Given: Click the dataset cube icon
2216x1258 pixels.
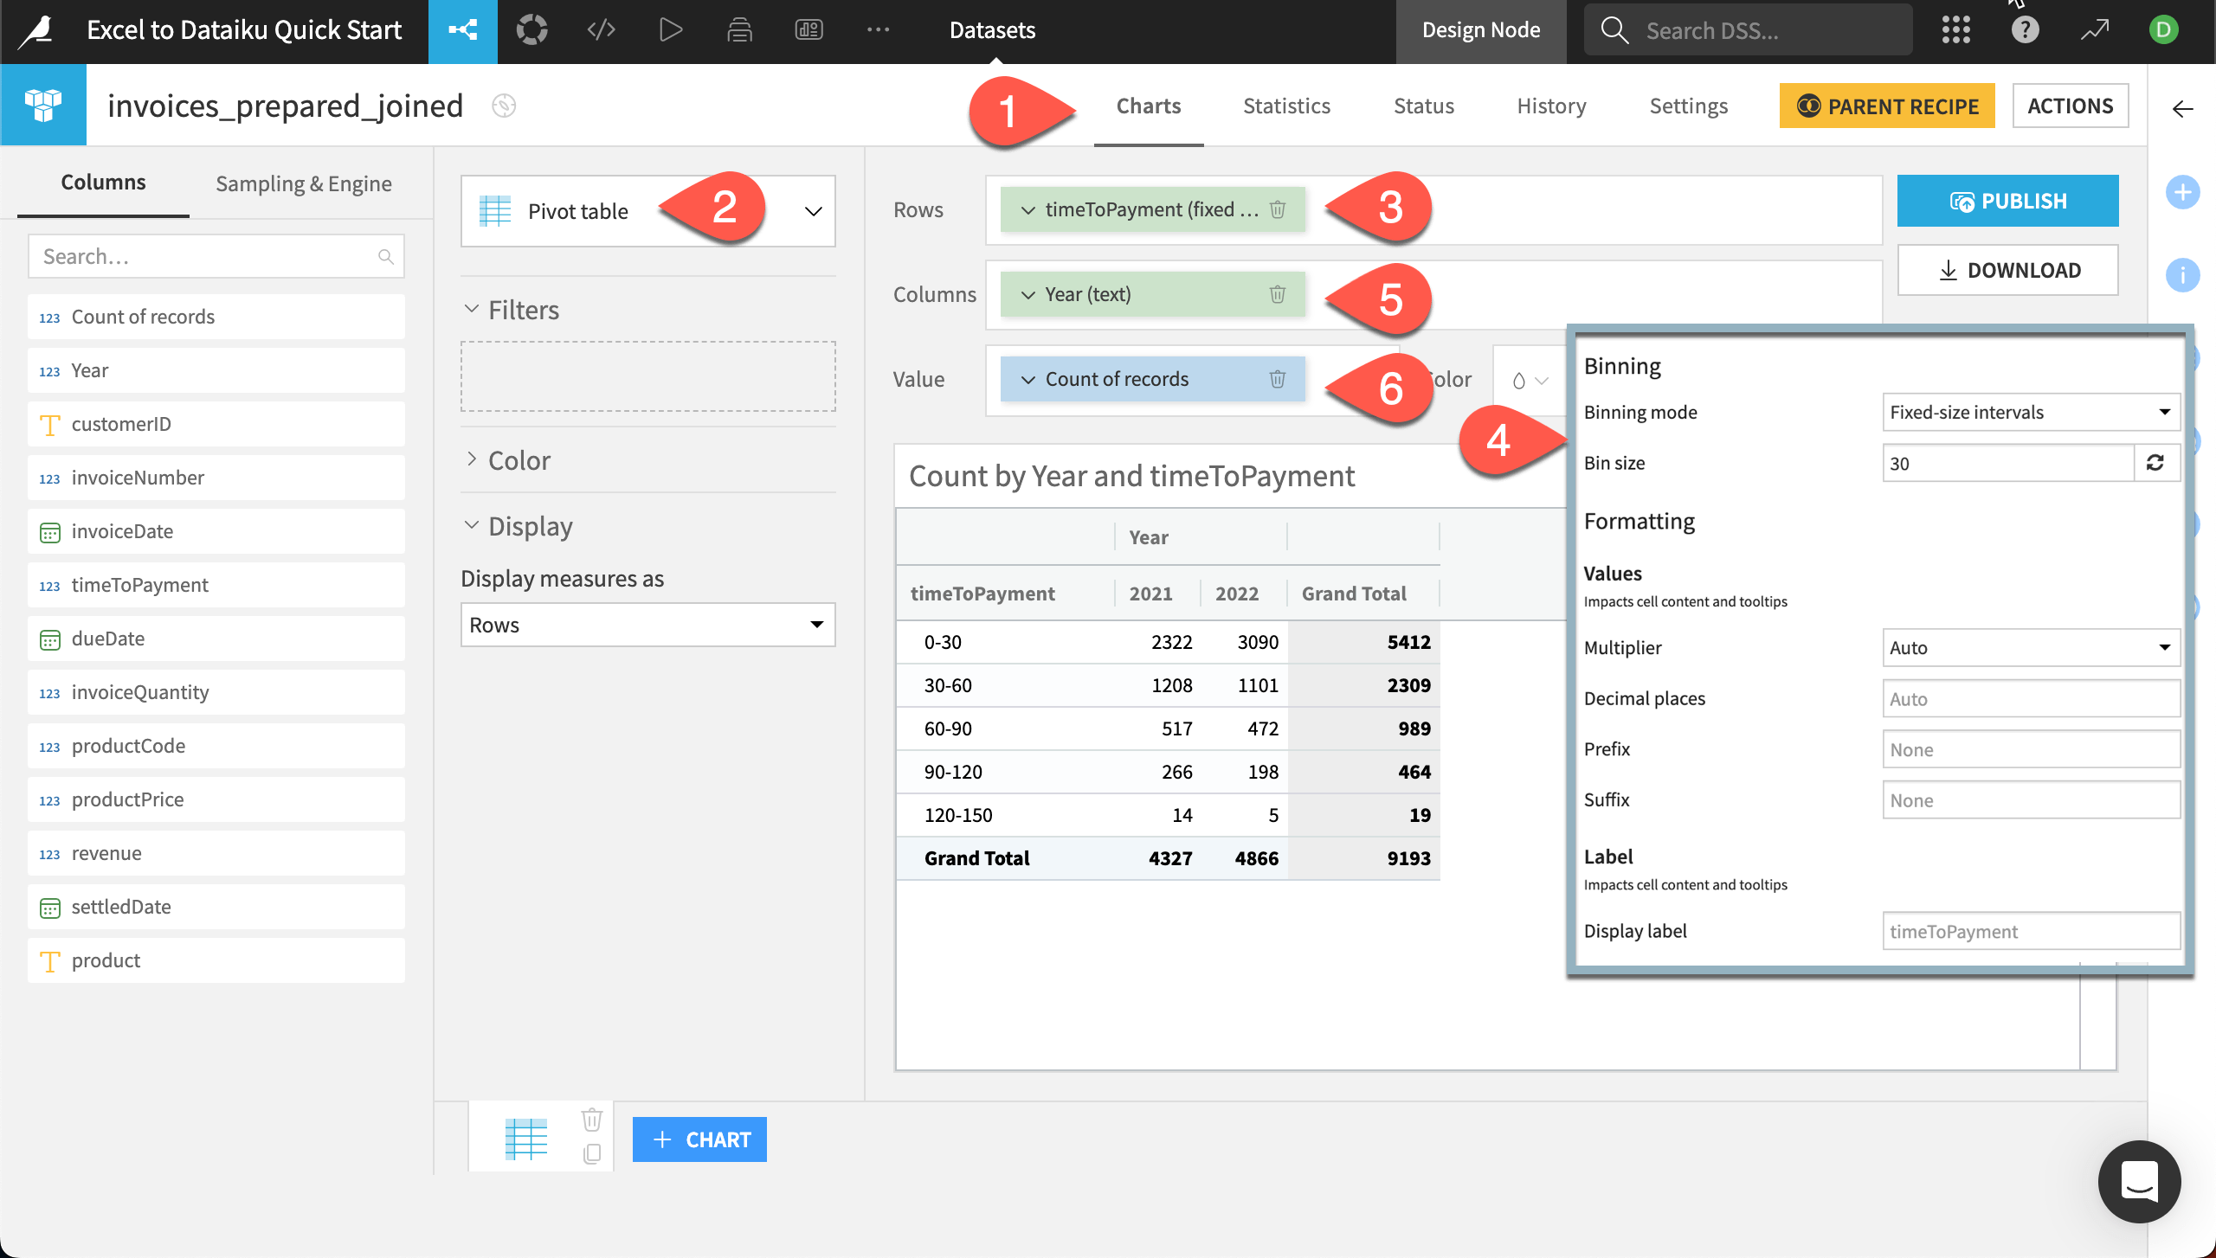Looking at the screenshot, I should click(43, 105).
